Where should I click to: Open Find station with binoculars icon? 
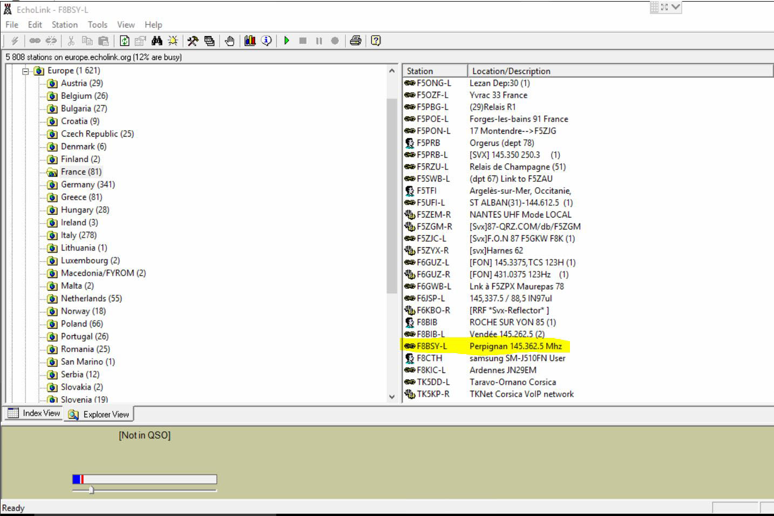click(x=157, y=40)
